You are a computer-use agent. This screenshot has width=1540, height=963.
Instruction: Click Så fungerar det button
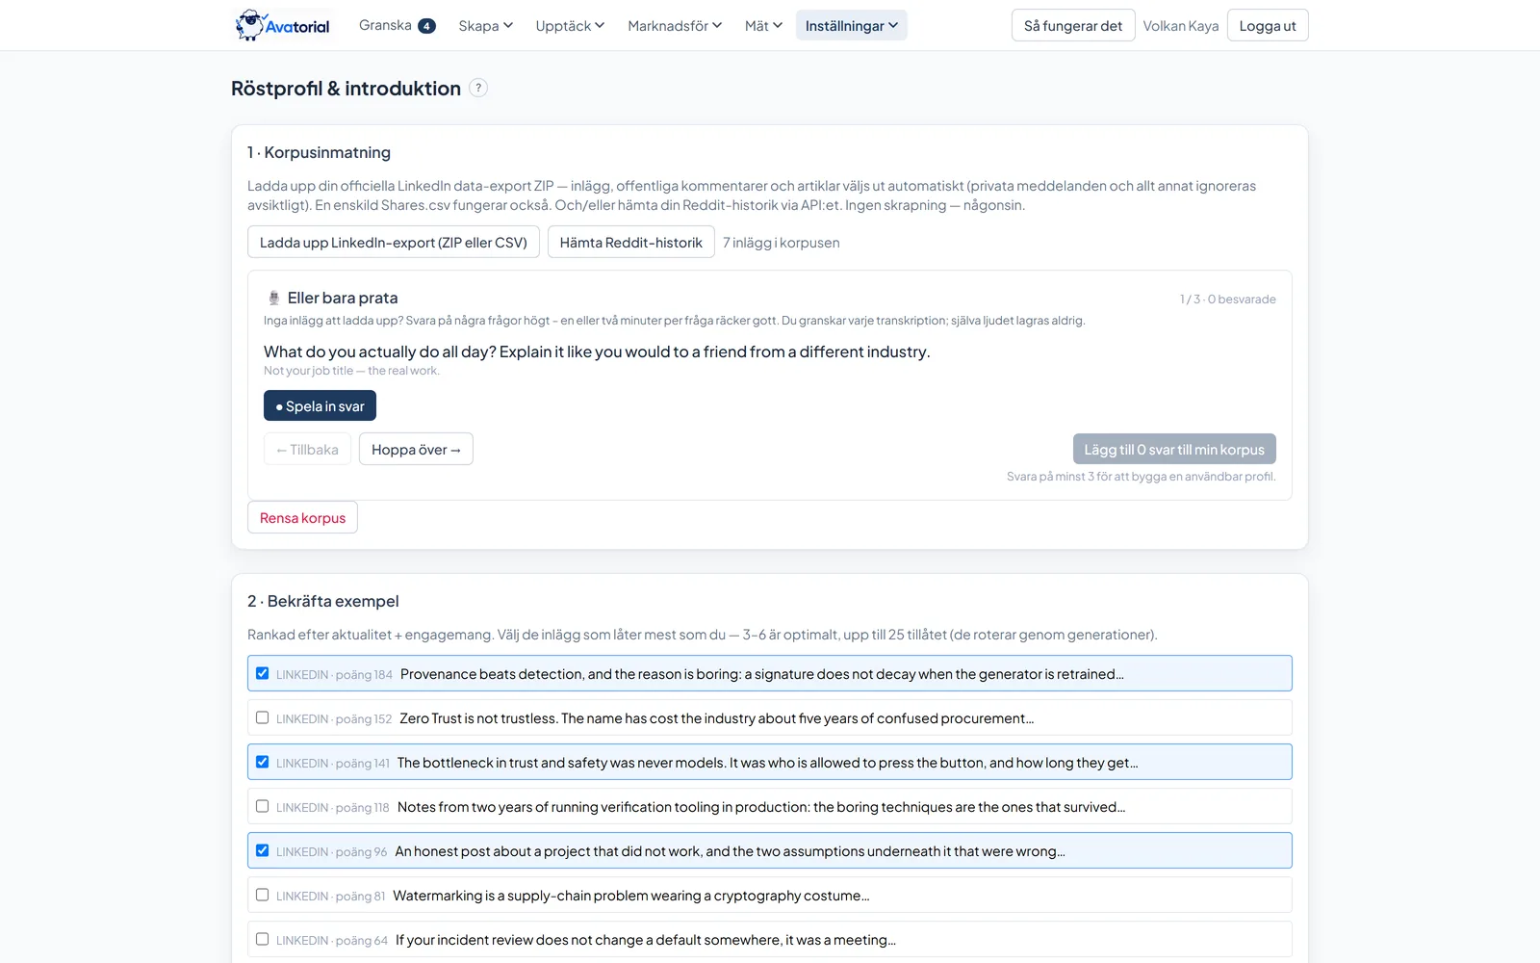pos(1073,26)
